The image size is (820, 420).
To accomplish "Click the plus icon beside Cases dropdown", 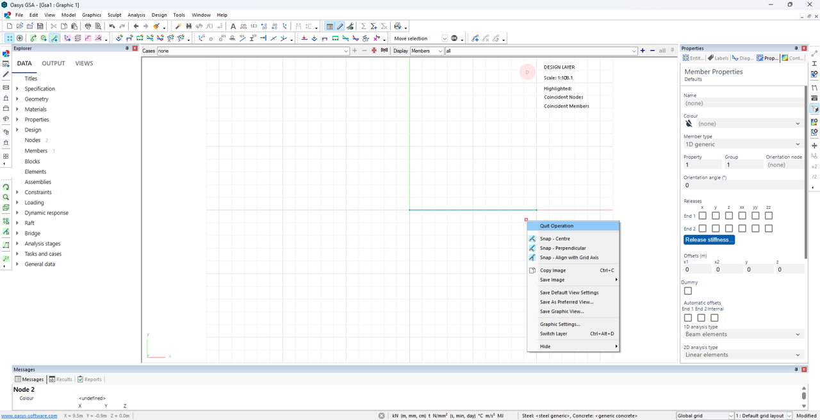I will 355,51.
